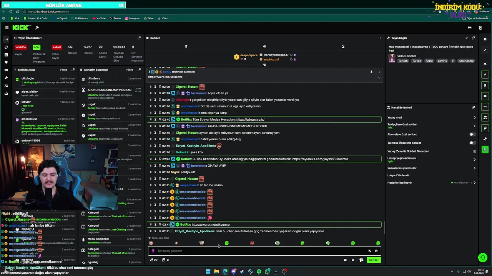Click the chat bubble icon beside the settings gear
Image resolution: width=492 pixels, height=276 pixels.
345,260
